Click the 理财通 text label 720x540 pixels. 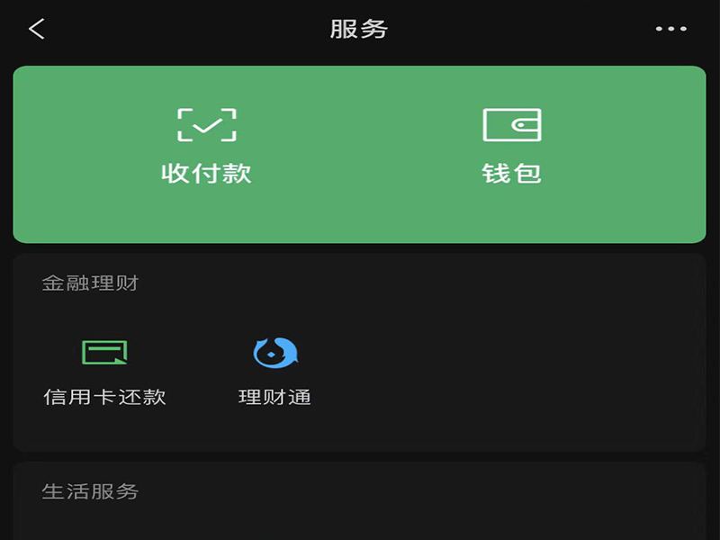click(275, 397)
